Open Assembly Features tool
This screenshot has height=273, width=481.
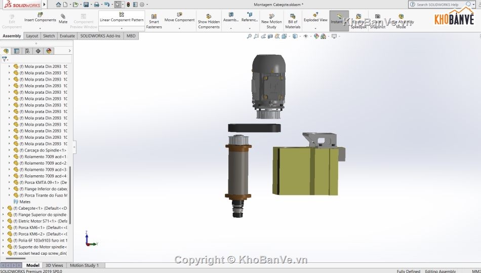tap(231, 17)
